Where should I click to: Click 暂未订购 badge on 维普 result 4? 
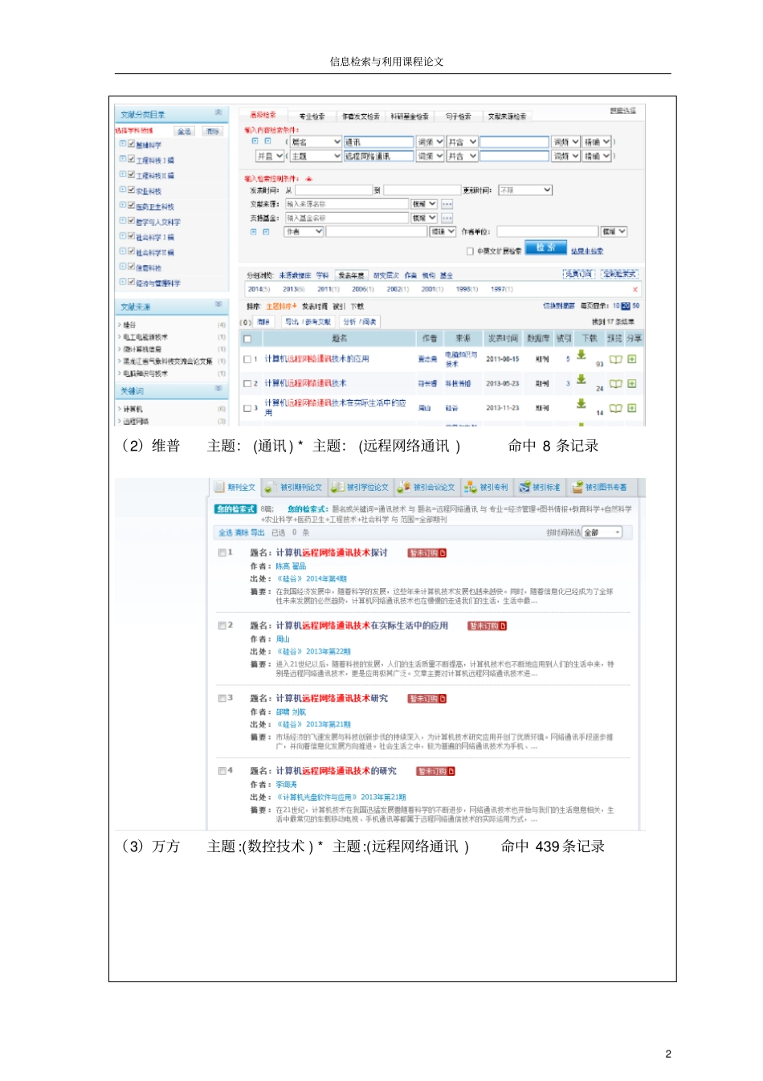[x=436, y=771]
